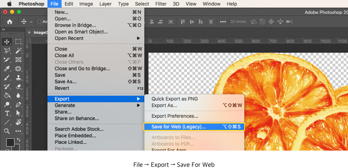Choose Share on Behance...
Screen dimensions: 348x168
[96, 118]
